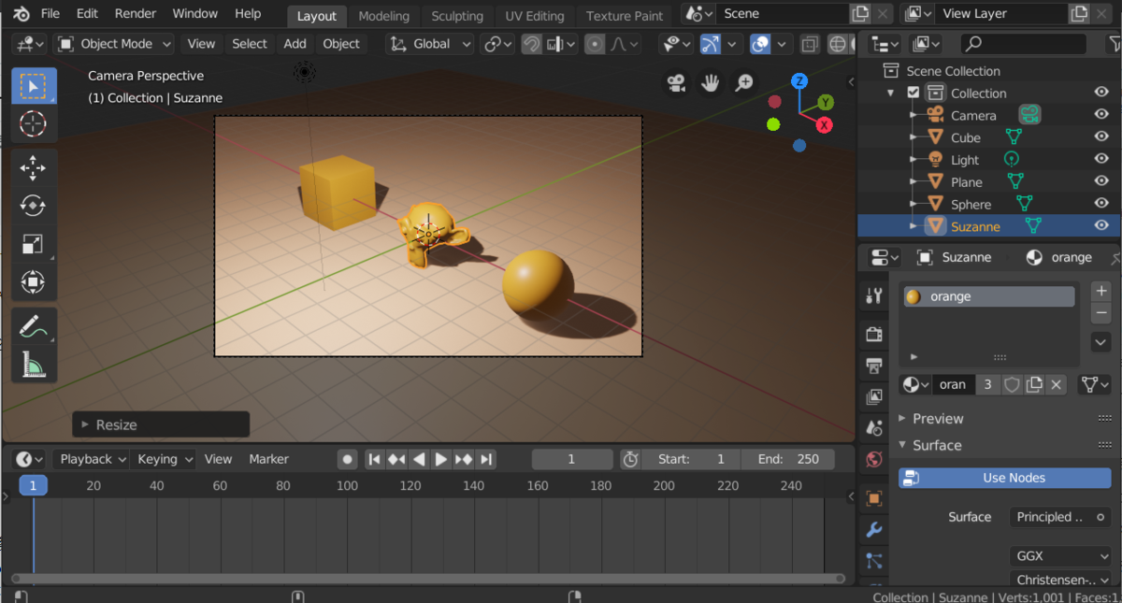
Task: Toggle fake user shield for material
Action: 1012,384
